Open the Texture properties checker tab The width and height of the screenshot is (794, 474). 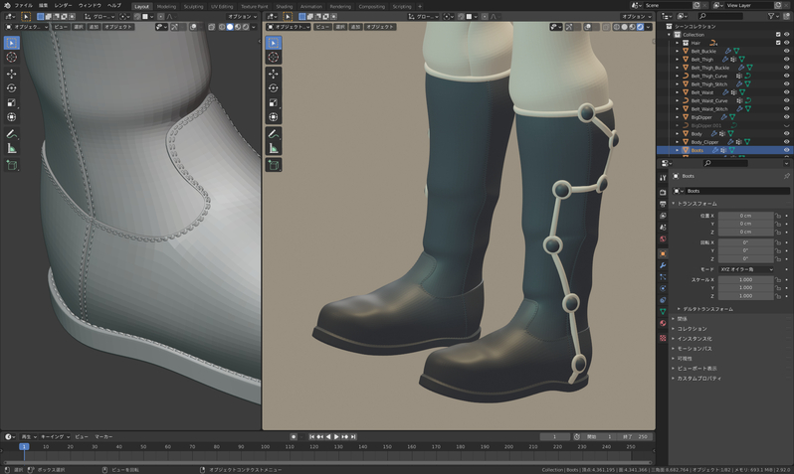click(x=663, y=338)
